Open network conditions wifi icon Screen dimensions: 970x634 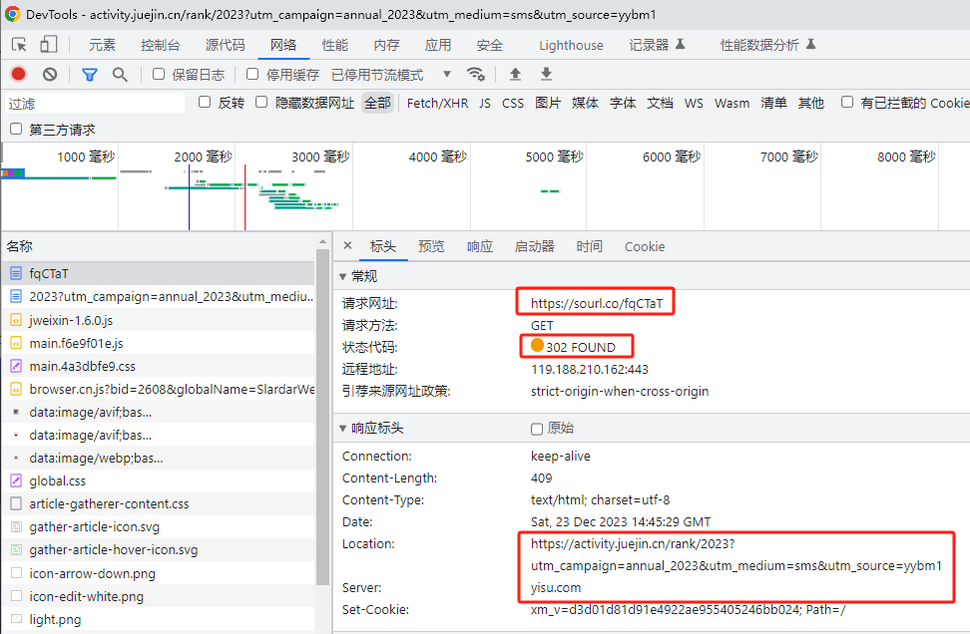pos(475,74)
